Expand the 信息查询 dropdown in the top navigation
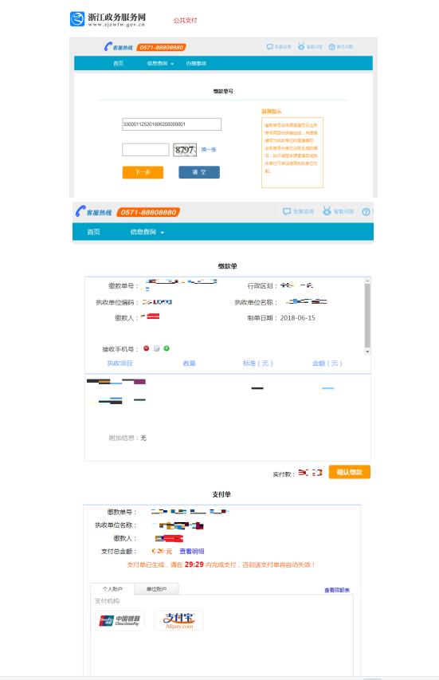The height and width of the screenshot is (680, 439). [160, 63]
